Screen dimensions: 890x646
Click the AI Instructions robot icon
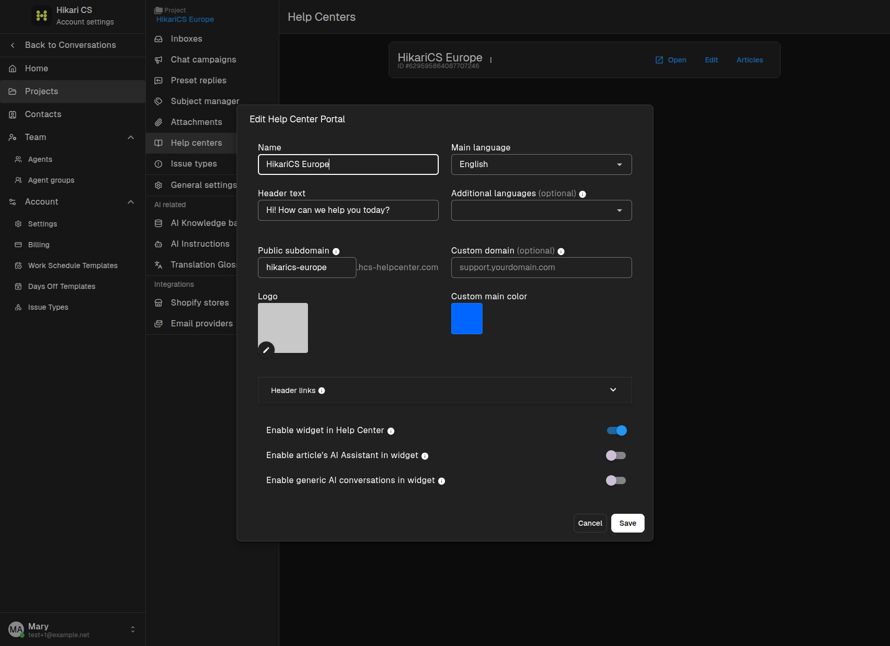(158, 244)
